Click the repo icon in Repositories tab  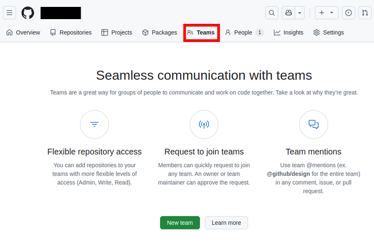[x=53, y=32]
